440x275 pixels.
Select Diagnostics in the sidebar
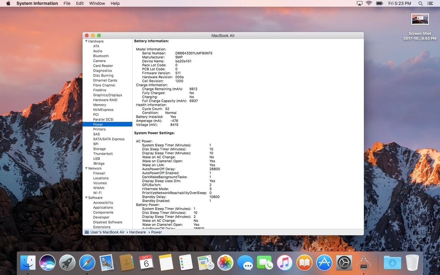(x=103, y=71)
